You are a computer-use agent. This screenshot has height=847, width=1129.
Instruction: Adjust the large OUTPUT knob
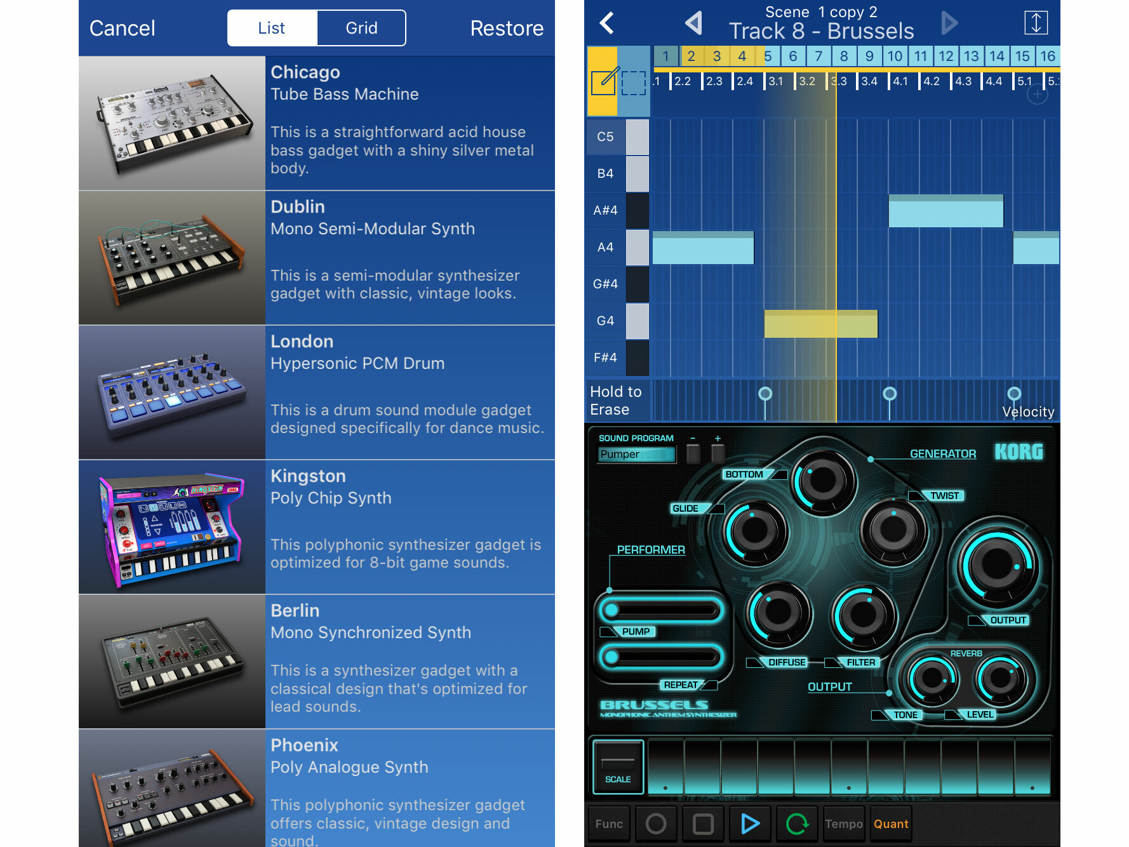pyautogui.click(x=997, y=564)
